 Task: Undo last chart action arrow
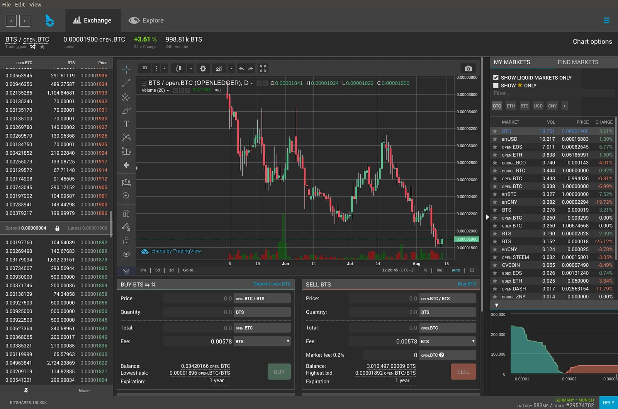click(x=241, y=68)
